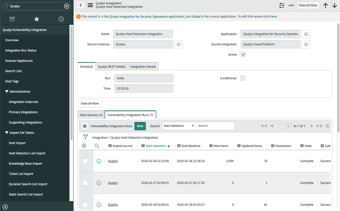Open the All Applications archive icon

pos(12,19)
